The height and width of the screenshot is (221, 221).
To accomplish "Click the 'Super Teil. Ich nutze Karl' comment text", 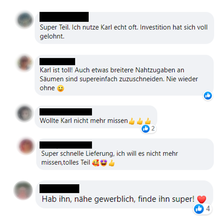I will click(x=123, y=32).
